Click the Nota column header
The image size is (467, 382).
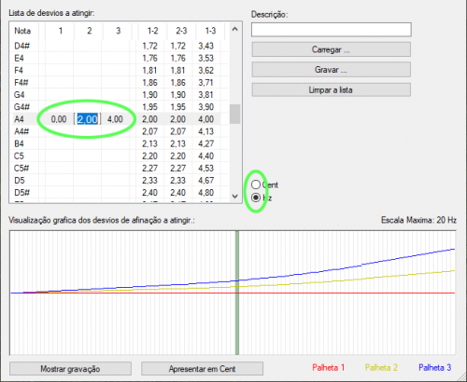point(22,31)
